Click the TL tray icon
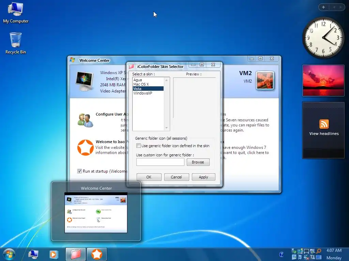The width and height of the screenshot is (349, 261). pos(313,257)
